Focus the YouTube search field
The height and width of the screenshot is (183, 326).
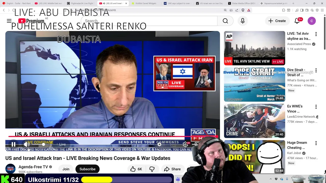pyautogui.click(x=149, y=21)
